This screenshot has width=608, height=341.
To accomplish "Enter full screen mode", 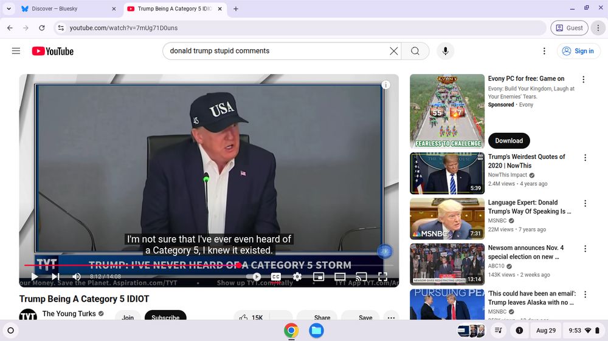I will point(382,276).
